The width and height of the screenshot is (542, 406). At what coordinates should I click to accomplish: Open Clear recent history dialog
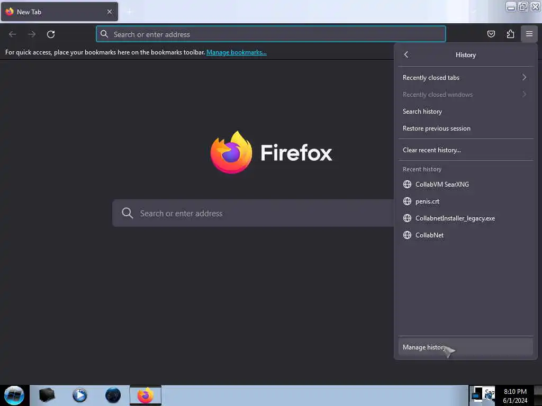[465, 150]
